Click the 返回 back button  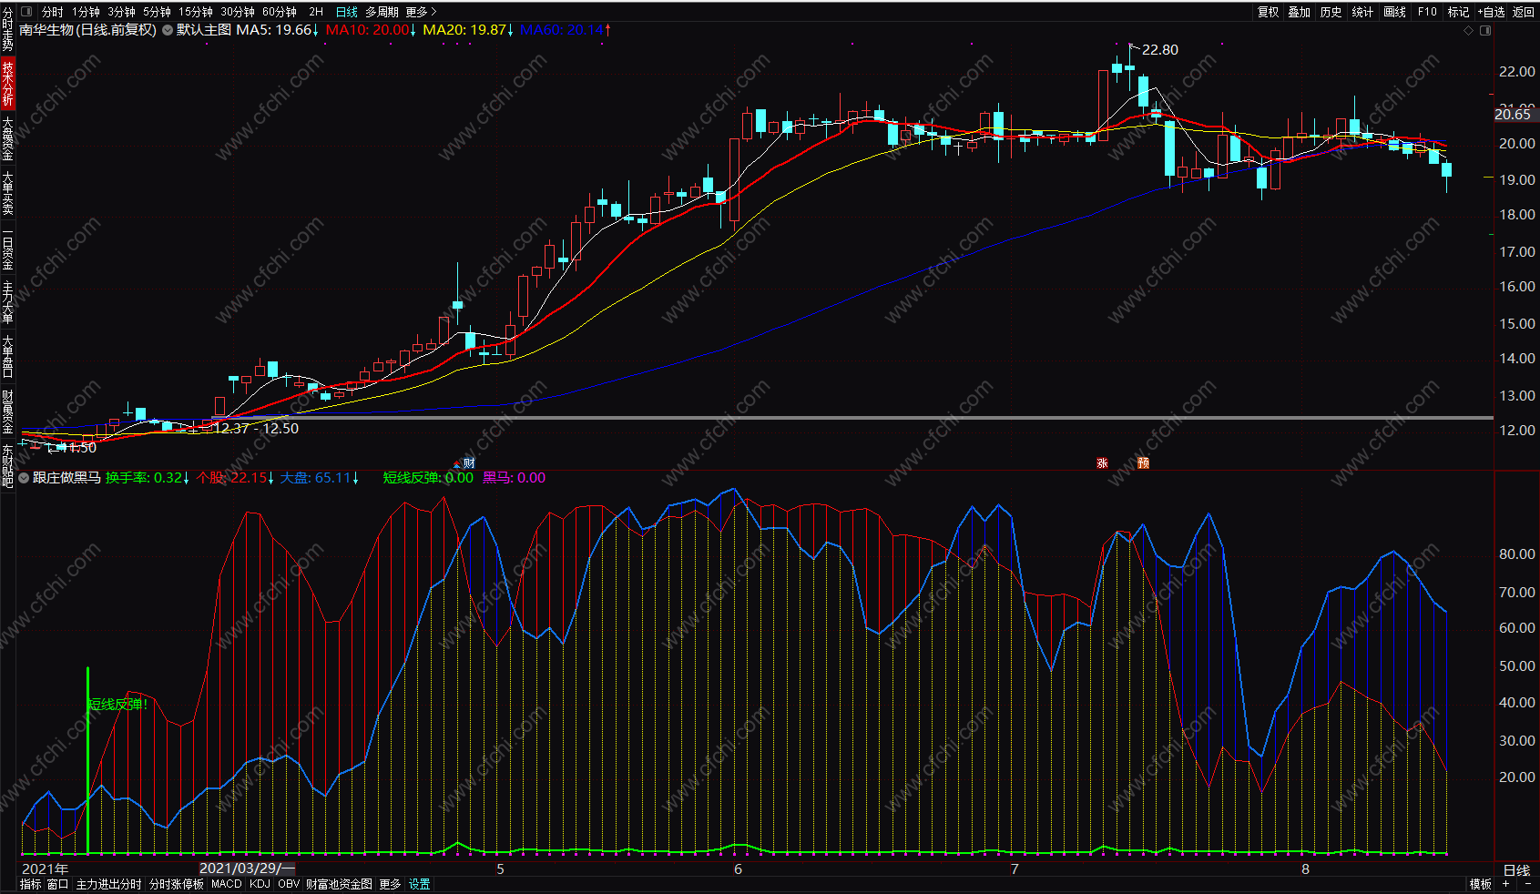pos(1524,12)
